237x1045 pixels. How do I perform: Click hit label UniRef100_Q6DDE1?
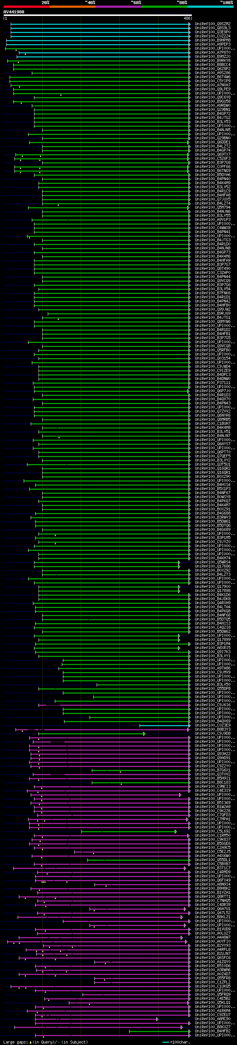tap(212, 142)
